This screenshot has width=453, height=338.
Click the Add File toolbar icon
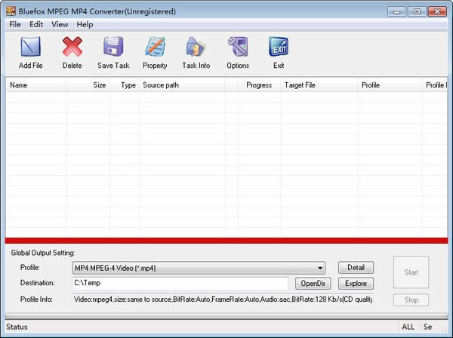31,47
